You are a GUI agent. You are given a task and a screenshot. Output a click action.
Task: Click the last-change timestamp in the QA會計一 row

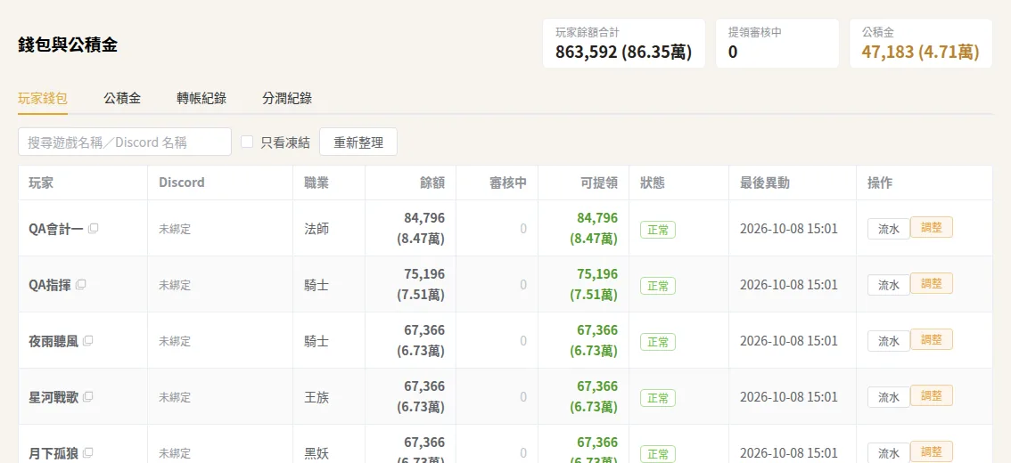[x=788, y=229]
